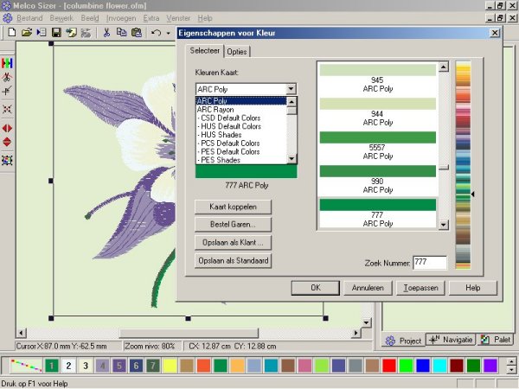The image size is (519, 389).
Task: Click the Opslaan als Klant ... button
Action: coord(233,242)
